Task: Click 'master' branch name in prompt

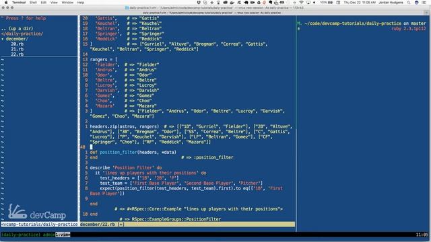Action: pyautogui.click(x=418, y=24)
